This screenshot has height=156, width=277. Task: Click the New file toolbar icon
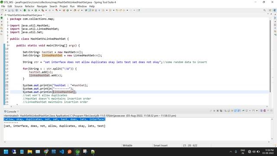click(3, 10)
